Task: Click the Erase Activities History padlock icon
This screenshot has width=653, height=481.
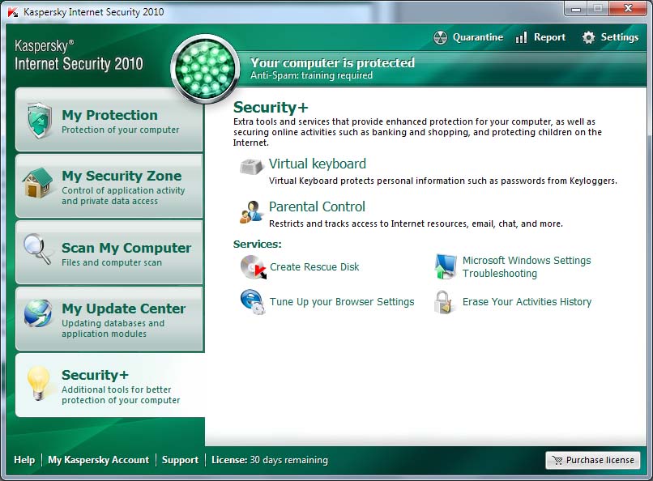Action: 443,303
